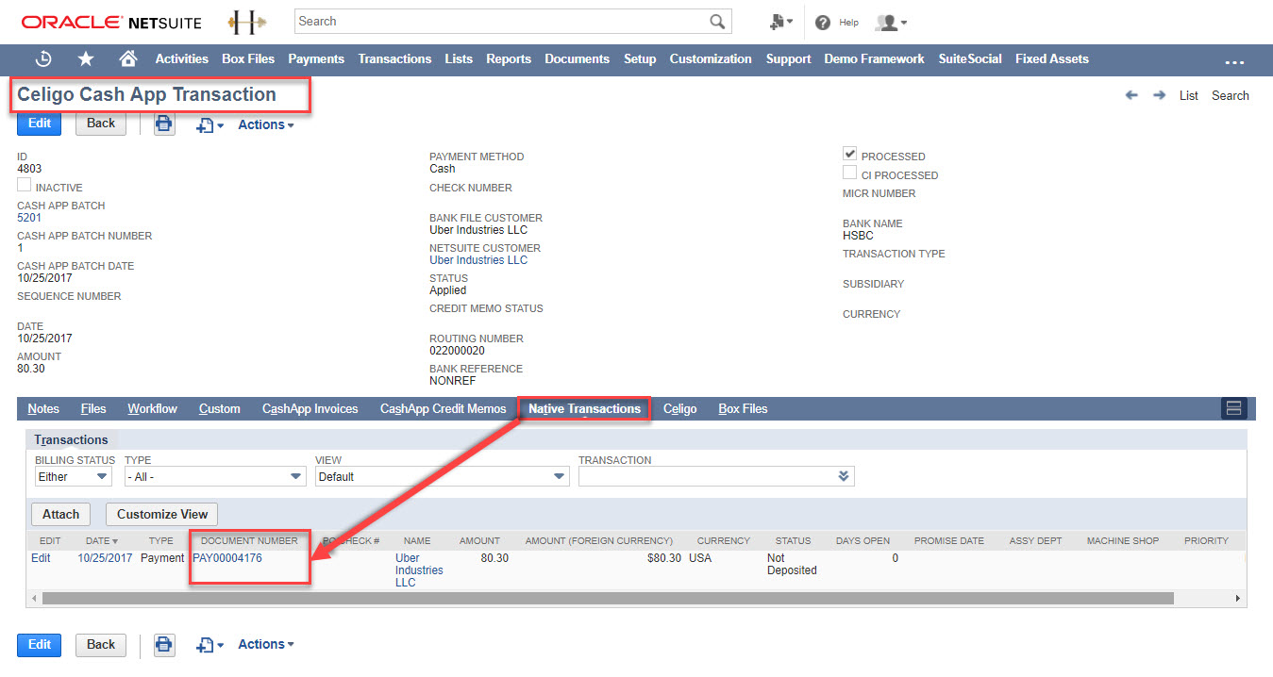Go to the Home house icon
Image resolution: width=1273 pixels, height=677 pixels.
(x=128, y=58)
